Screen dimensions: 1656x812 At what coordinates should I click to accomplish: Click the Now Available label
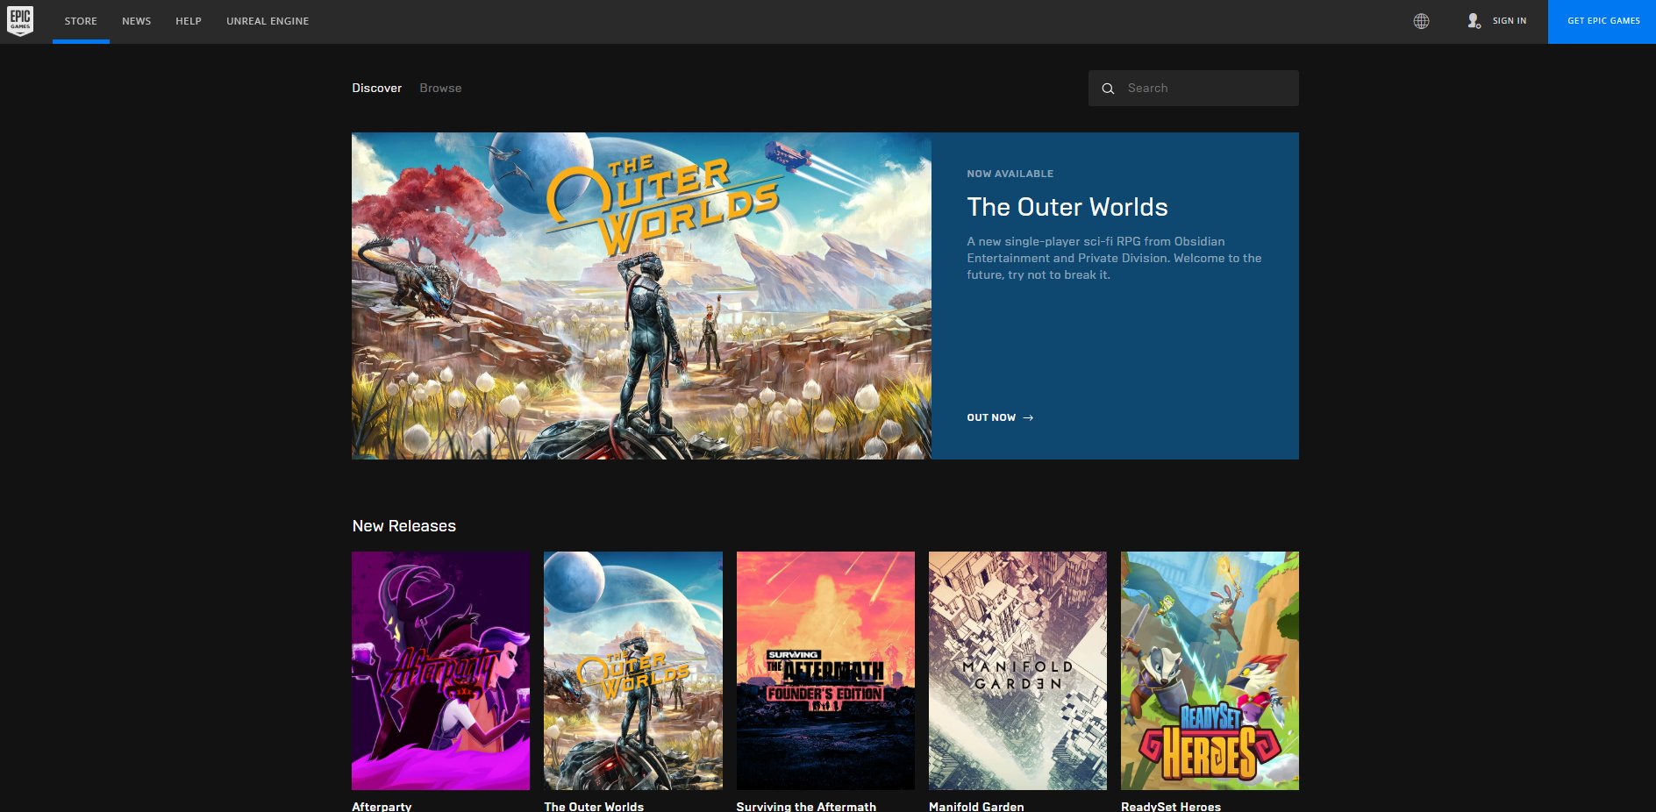click(x=1010, y=174)
